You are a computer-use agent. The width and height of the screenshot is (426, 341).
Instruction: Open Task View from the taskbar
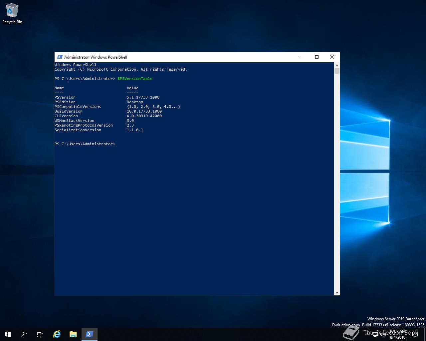tap(40, 334)
